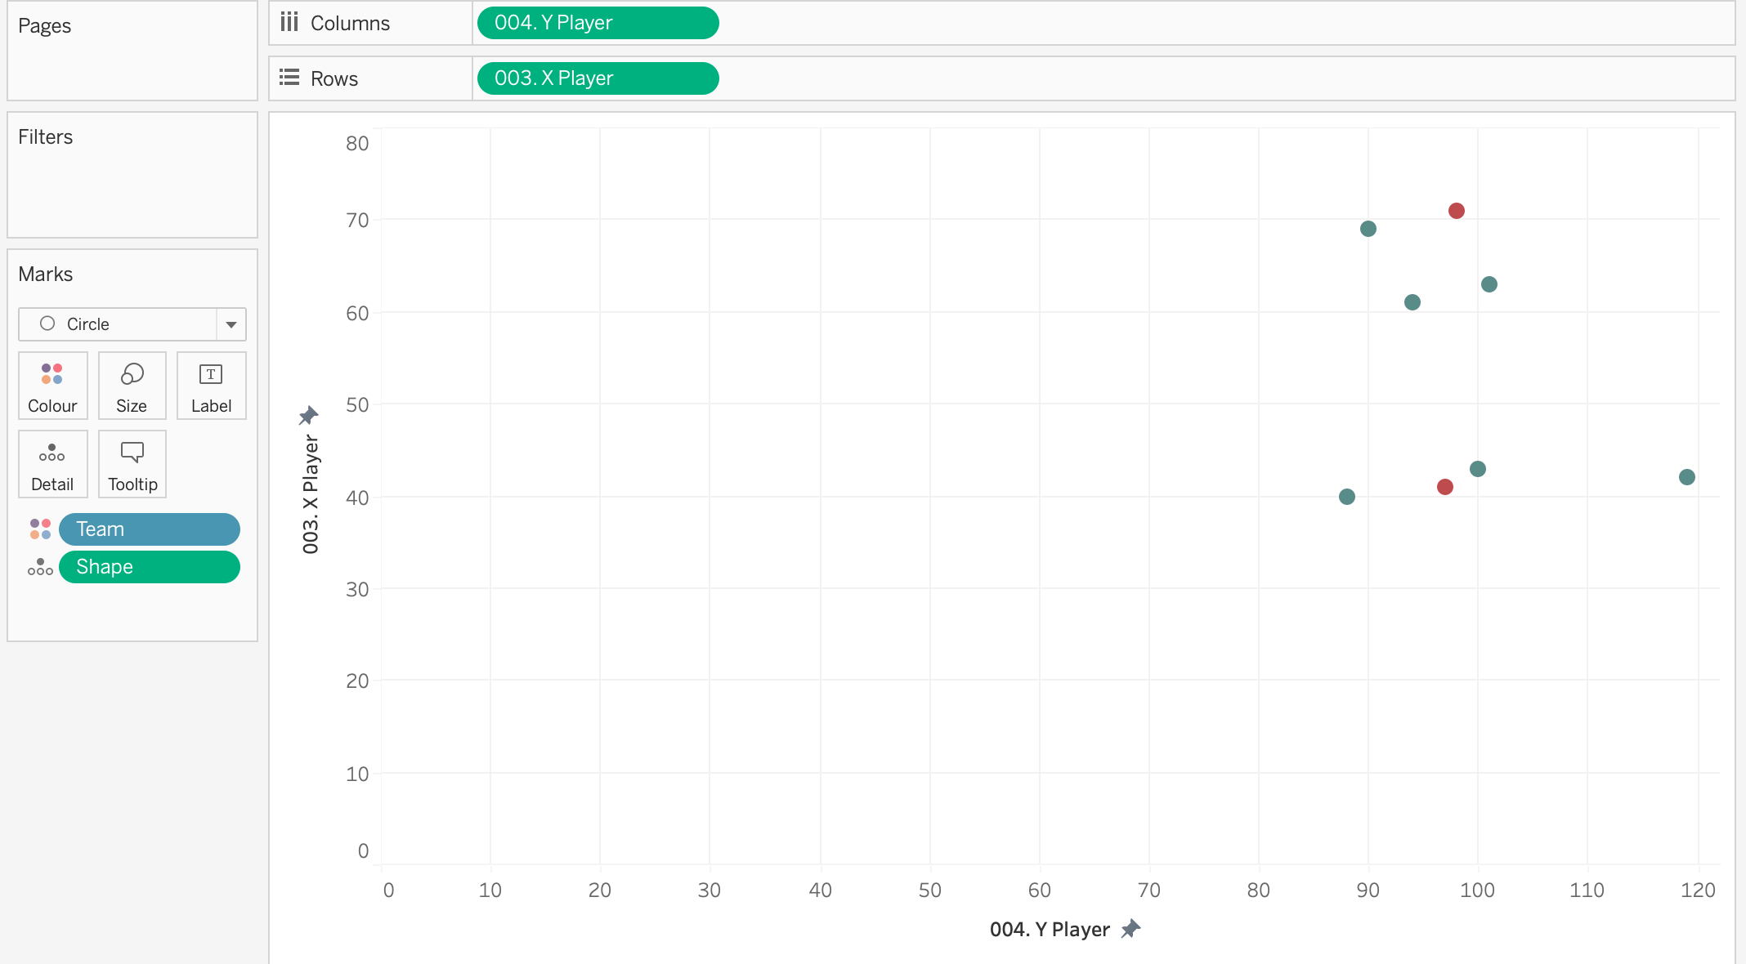Click the pin icon beside Y Player axis

(1130, 929)
